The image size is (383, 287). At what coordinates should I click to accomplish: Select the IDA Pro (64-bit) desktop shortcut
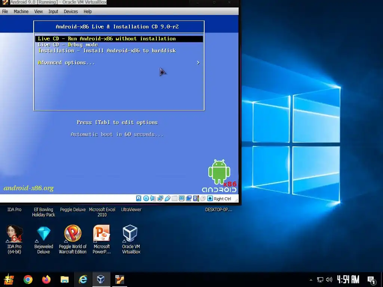15,239
